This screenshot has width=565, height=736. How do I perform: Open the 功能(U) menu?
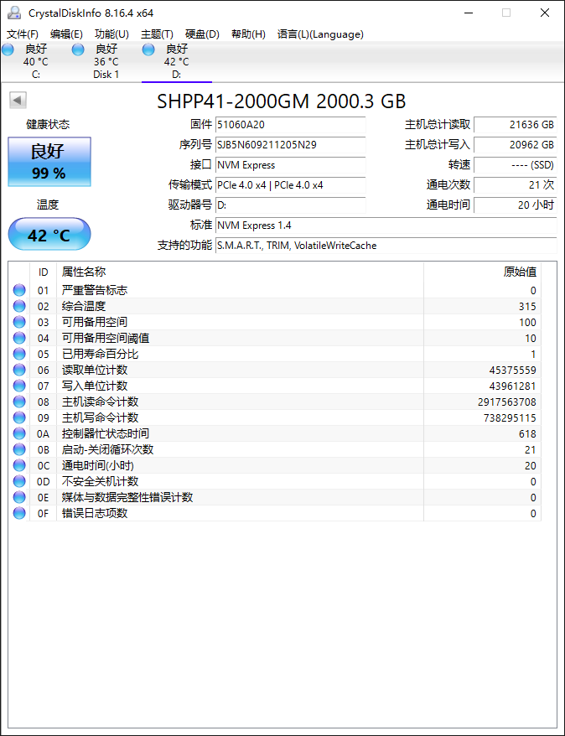(x=111, y=34)
